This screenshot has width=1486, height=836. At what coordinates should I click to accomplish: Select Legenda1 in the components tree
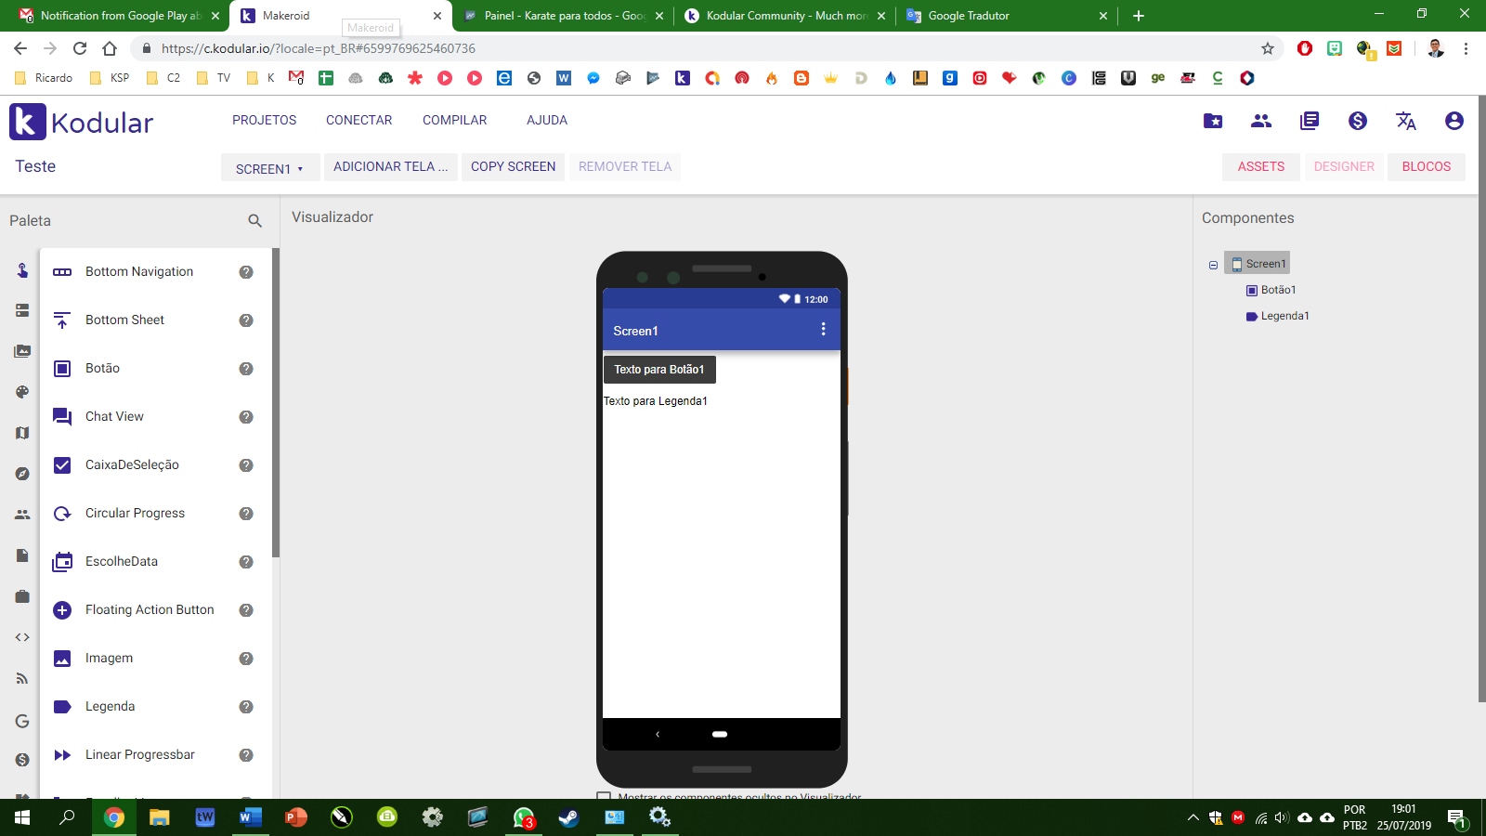pyautogui.click(x=1278, y=316)
